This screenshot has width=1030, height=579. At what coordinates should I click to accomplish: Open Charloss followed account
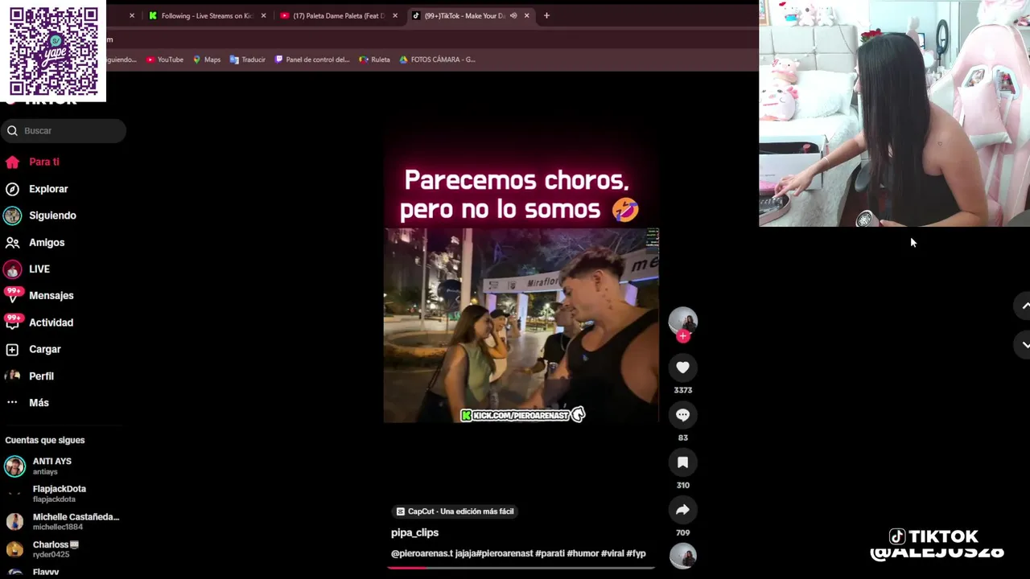(x=63, y=549)
